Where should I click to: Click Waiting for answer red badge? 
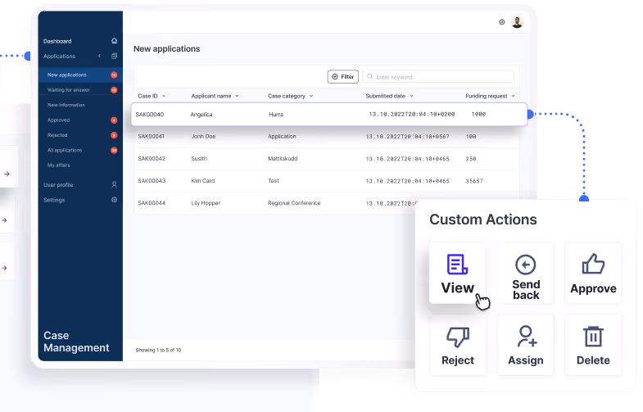pos(114,90)
